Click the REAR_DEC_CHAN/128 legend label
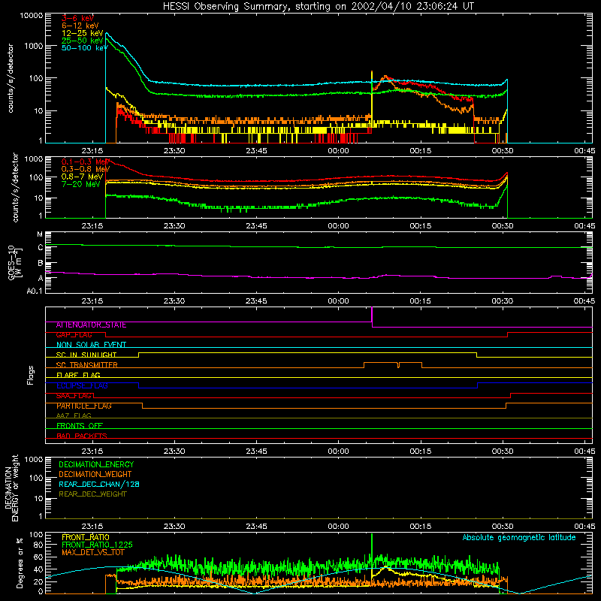The image size is (601, 601). (x=99, y=484)
